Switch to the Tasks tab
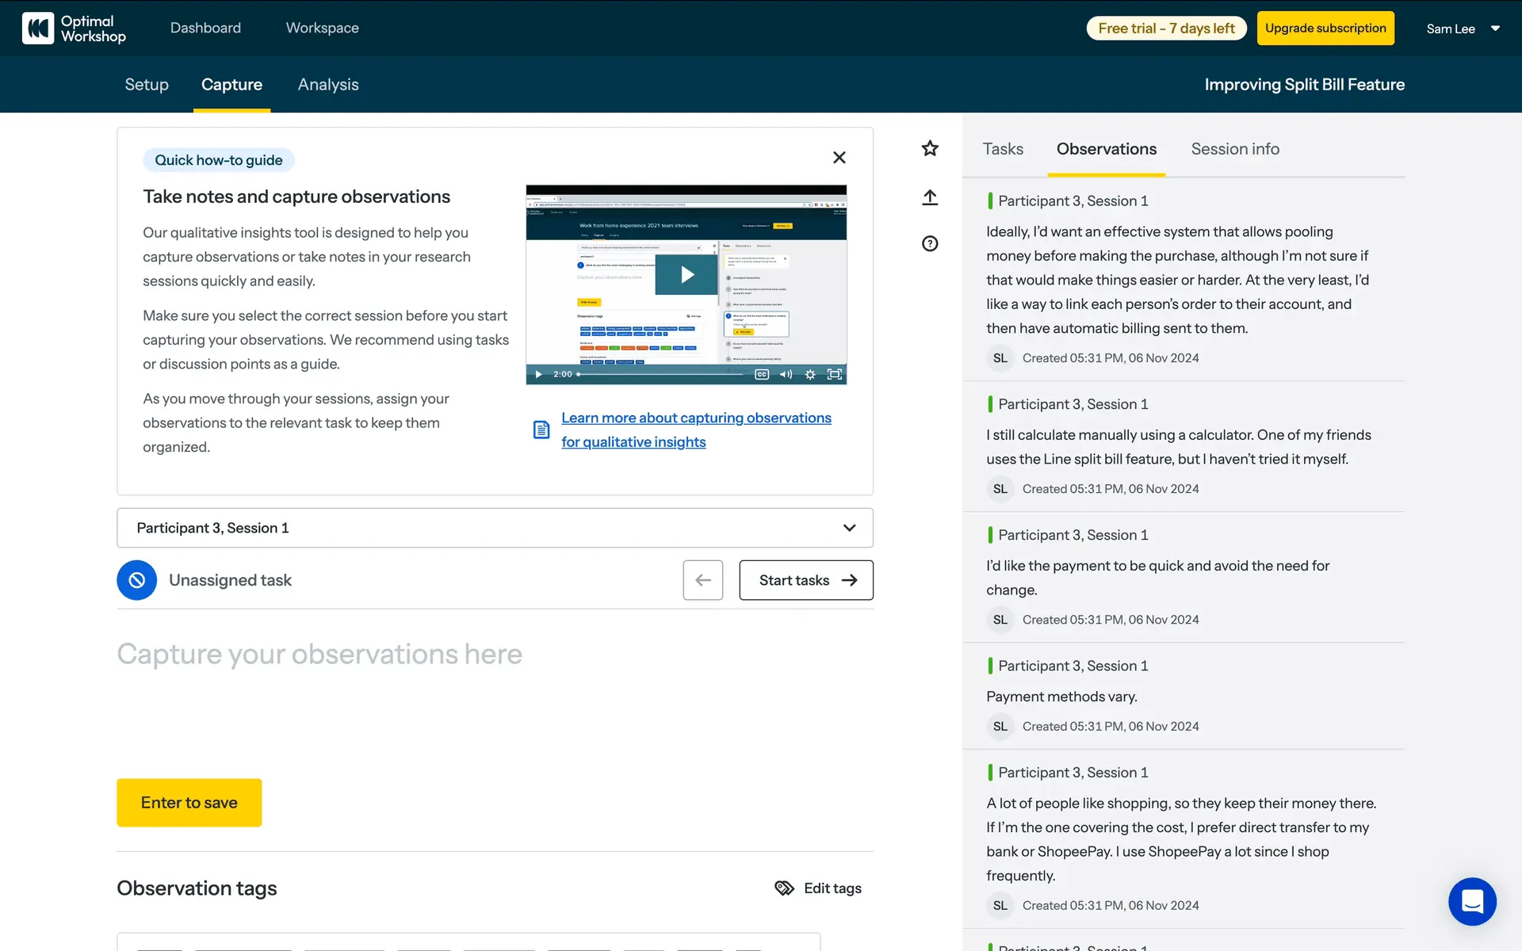 (x=1003, y=149)
